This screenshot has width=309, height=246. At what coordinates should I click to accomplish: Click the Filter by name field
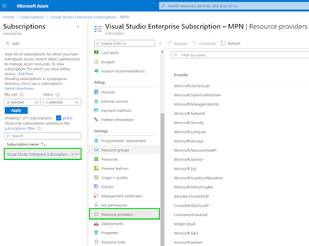[x=240, y=55]
